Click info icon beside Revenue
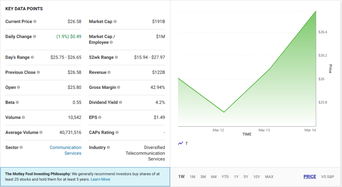342x187 pixels. [109, 72]
